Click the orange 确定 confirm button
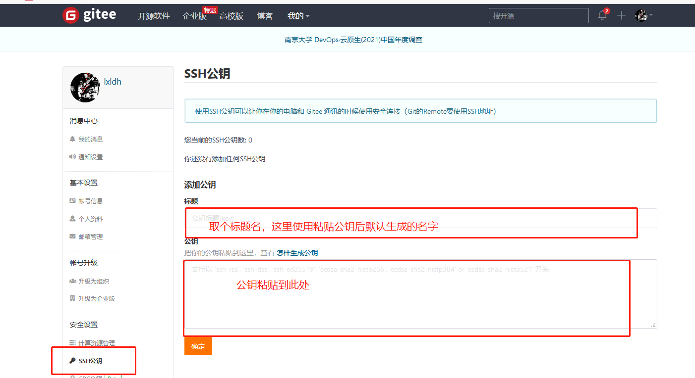Screen dimensions: 695x378 [198, 346]
